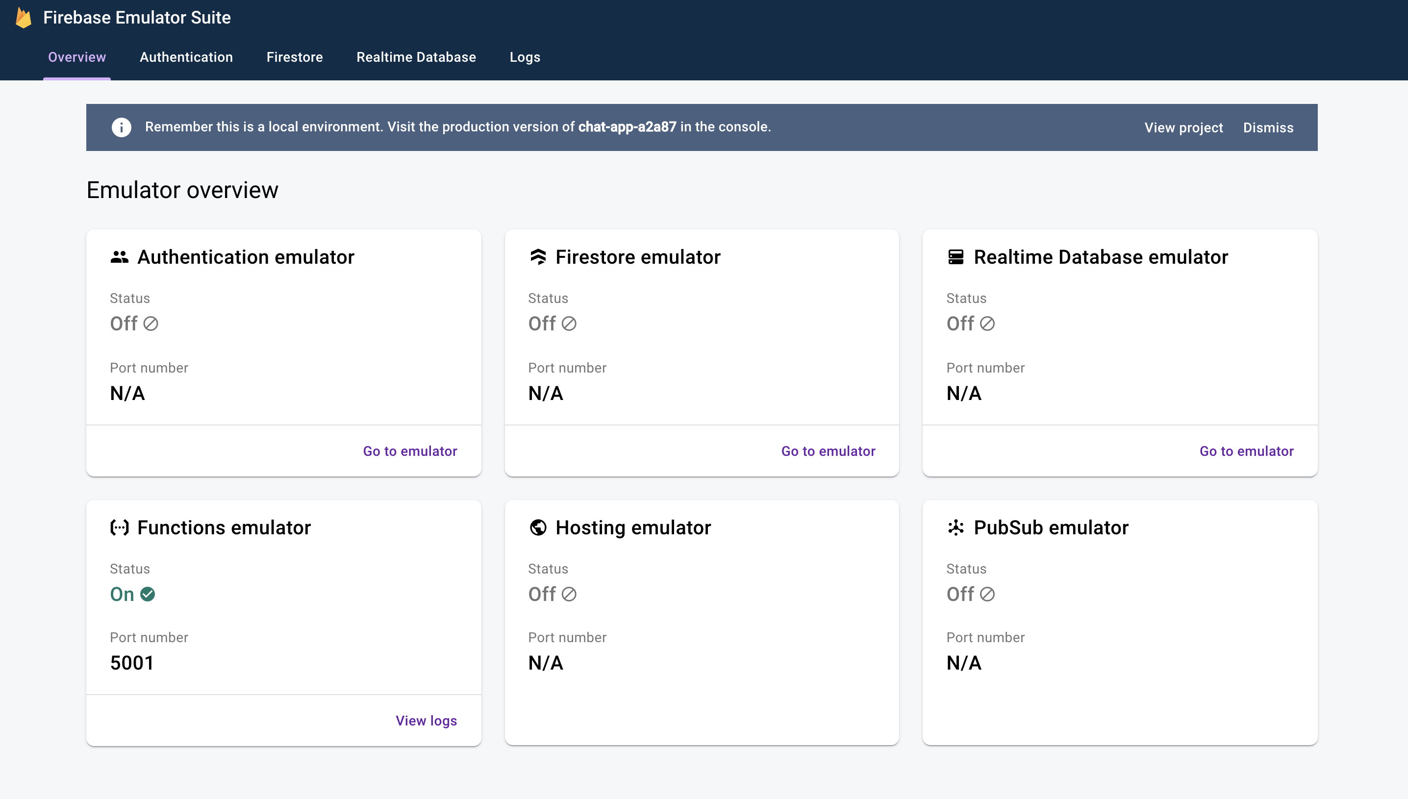Click Off status text in Realtime Database card
1408x799 pixels.
click(960, 324)
